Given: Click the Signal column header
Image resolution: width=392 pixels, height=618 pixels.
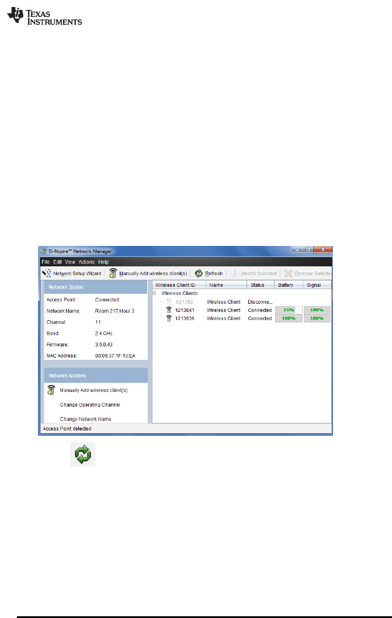Looking at the screenshot, I should click(317, 285).
